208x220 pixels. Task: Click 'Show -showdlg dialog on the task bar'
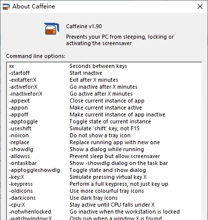click(119, 163)
